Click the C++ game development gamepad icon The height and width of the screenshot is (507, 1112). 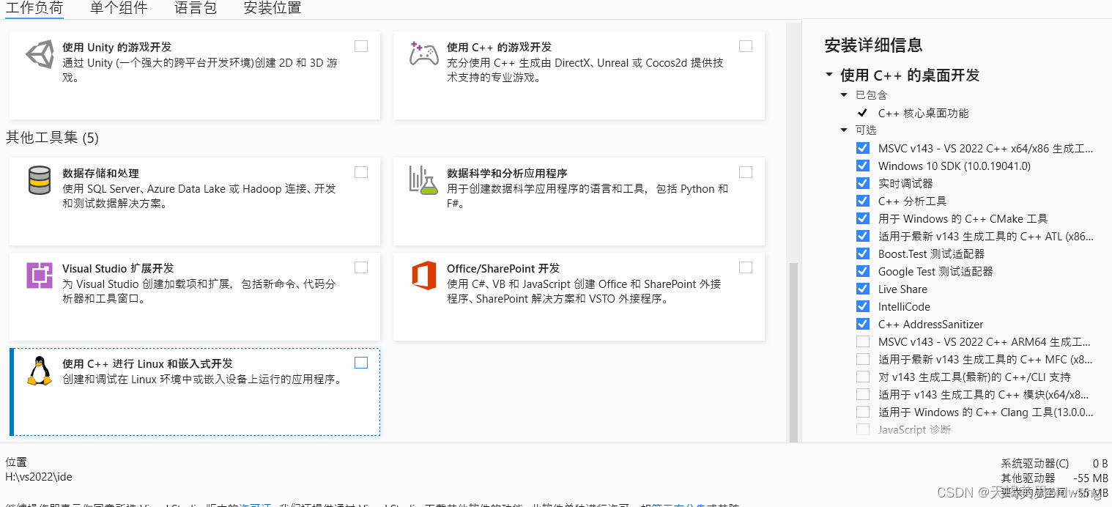423,55
